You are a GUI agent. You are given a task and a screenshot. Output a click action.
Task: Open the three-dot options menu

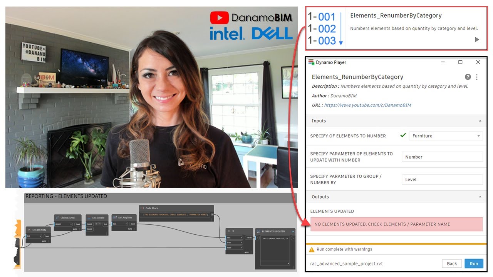(x=477, y=77)
